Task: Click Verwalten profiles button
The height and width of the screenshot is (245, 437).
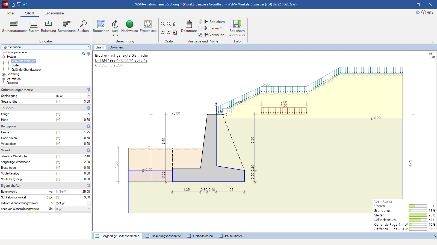Action: click(x=214, y=35)
